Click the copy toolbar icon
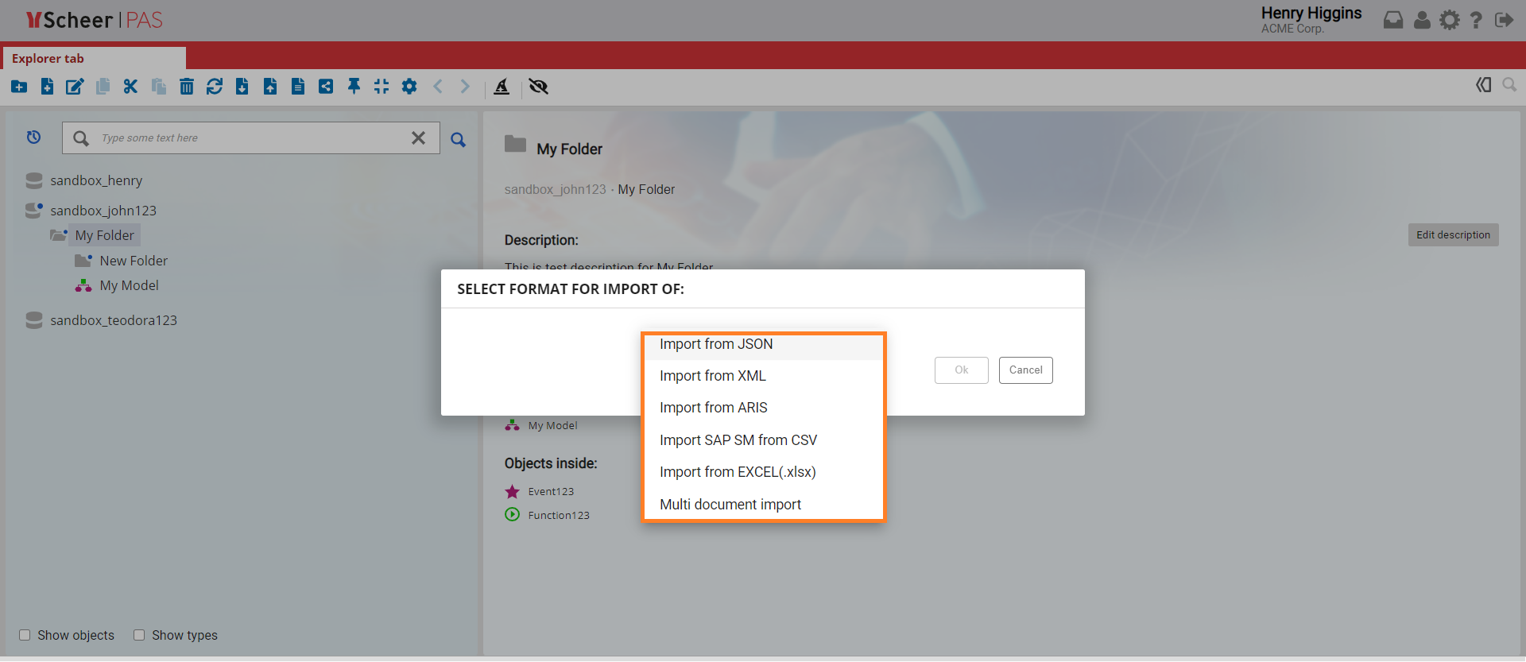The height and width of the screenshot is (662, 1526). [103, 87]
